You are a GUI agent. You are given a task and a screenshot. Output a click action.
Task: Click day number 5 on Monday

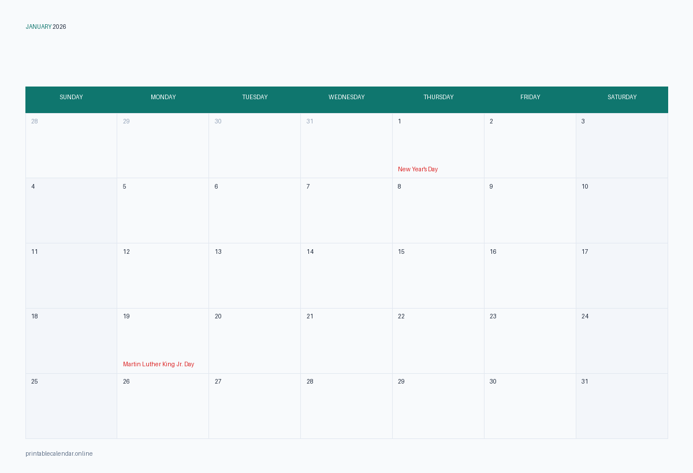[x=124, y=186]
